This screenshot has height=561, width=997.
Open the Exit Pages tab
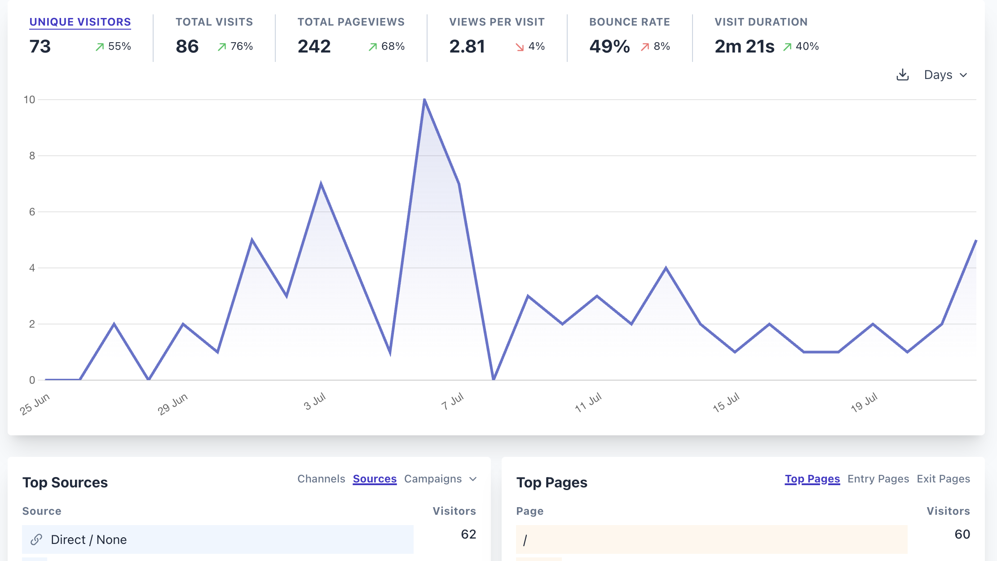943,479
